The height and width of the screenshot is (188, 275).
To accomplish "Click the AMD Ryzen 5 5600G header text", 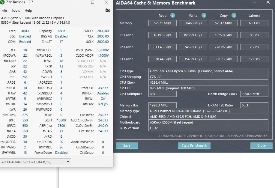I will (32, 18).
